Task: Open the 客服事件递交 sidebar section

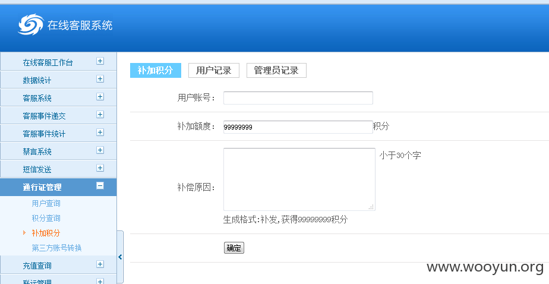Action: (x=58, y=115)
